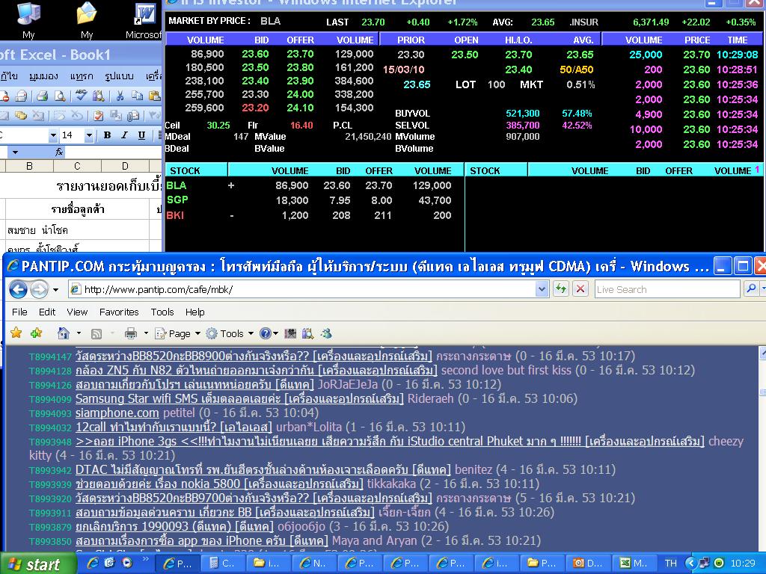Go back in the PANTIP browser window
This screenshot has width=766, height=574.
click(x=18, y=289)
